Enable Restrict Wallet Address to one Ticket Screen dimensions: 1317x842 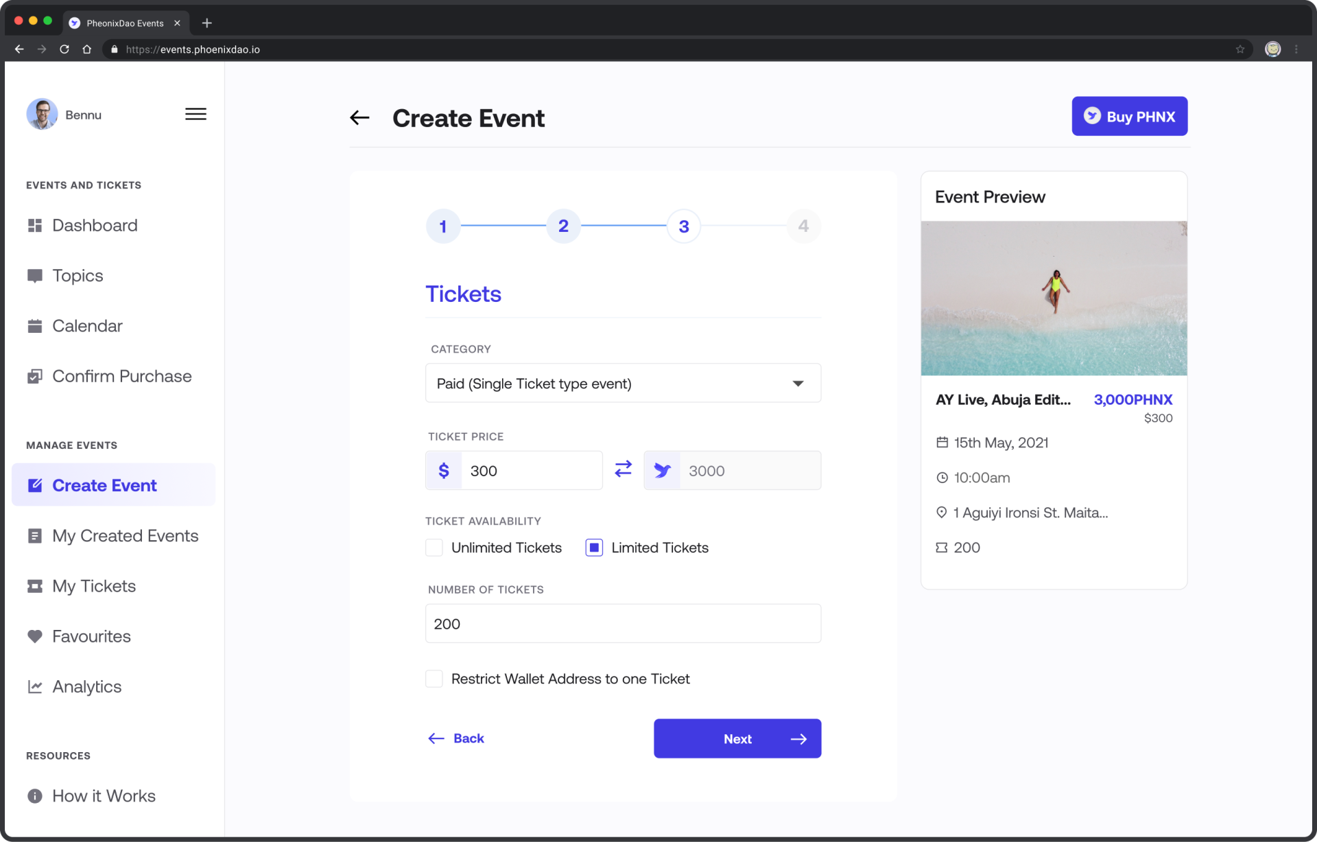pos(434,679)
